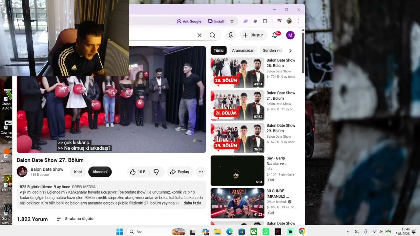The height and width of the screenshot is (236, 420).
Task: Open the SÂY channel name link
Action: [x=269, y=169]
